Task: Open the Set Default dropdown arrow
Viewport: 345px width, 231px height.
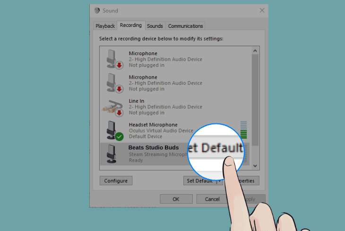Action: point(220,181)
